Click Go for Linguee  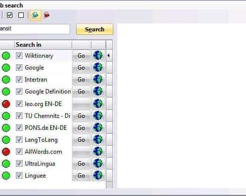82,176
